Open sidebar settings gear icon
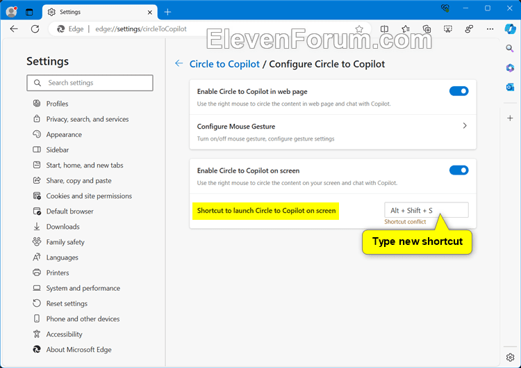The height and width of the screenshot is (368, 521). (510, 358)
